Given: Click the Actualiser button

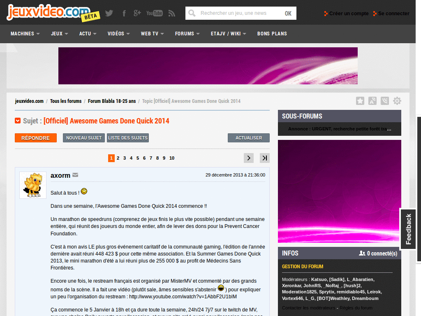Looking at the screenshot, I should 249,138.
